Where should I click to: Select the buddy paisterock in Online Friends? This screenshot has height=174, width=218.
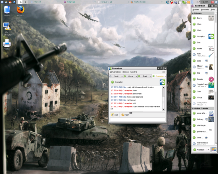click(203, 132)
